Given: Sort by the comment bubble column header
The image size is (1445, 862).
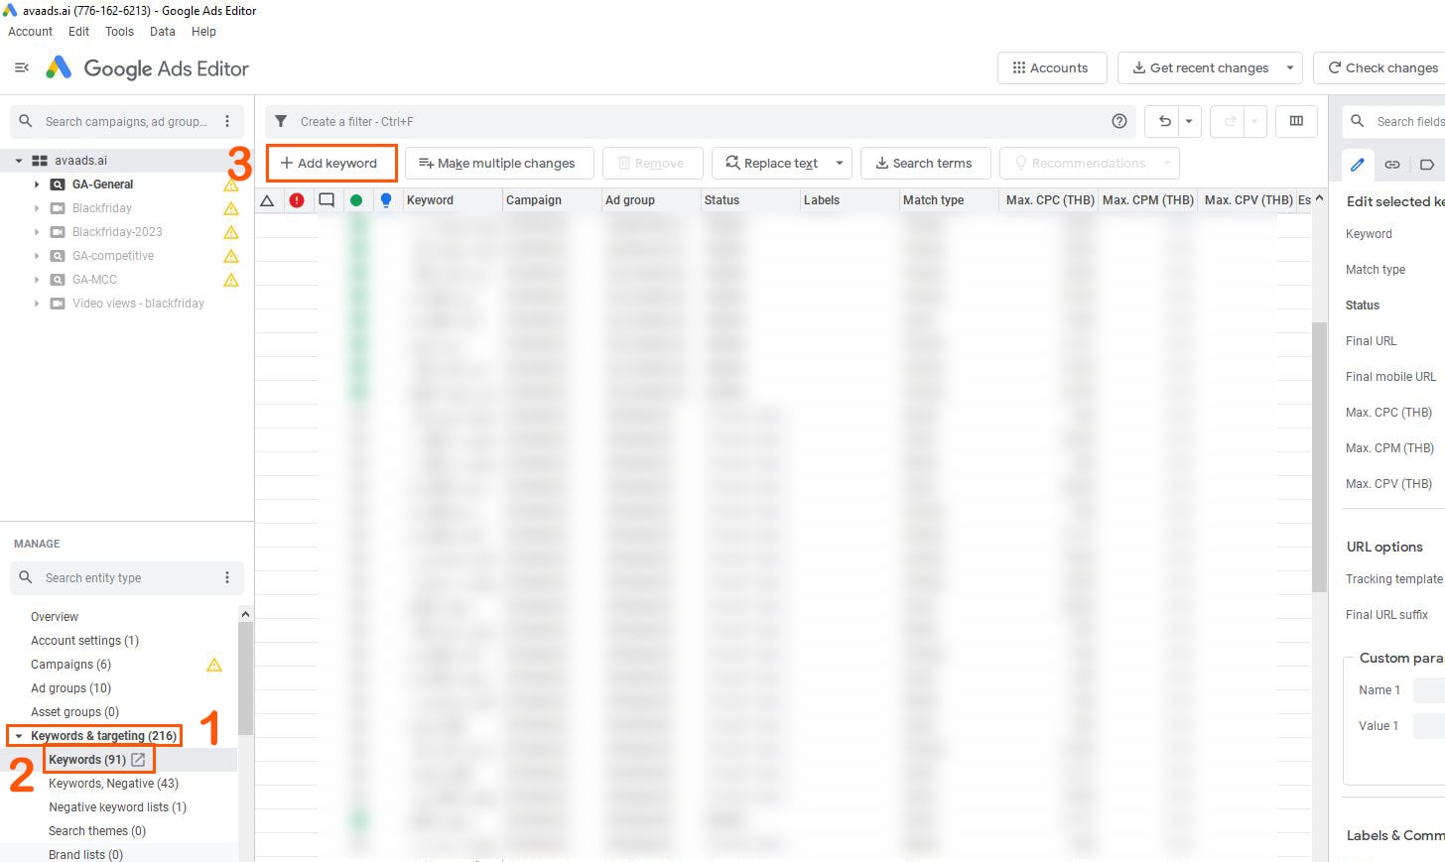Looking at the screenshot, I should click(x=327, y=200).
